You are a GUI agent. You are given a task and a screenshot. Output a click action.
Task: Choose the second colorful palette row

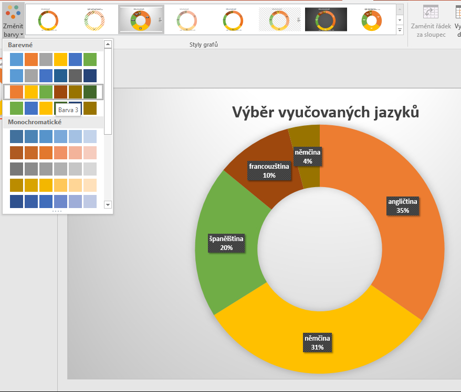click(x=53, y=76)
